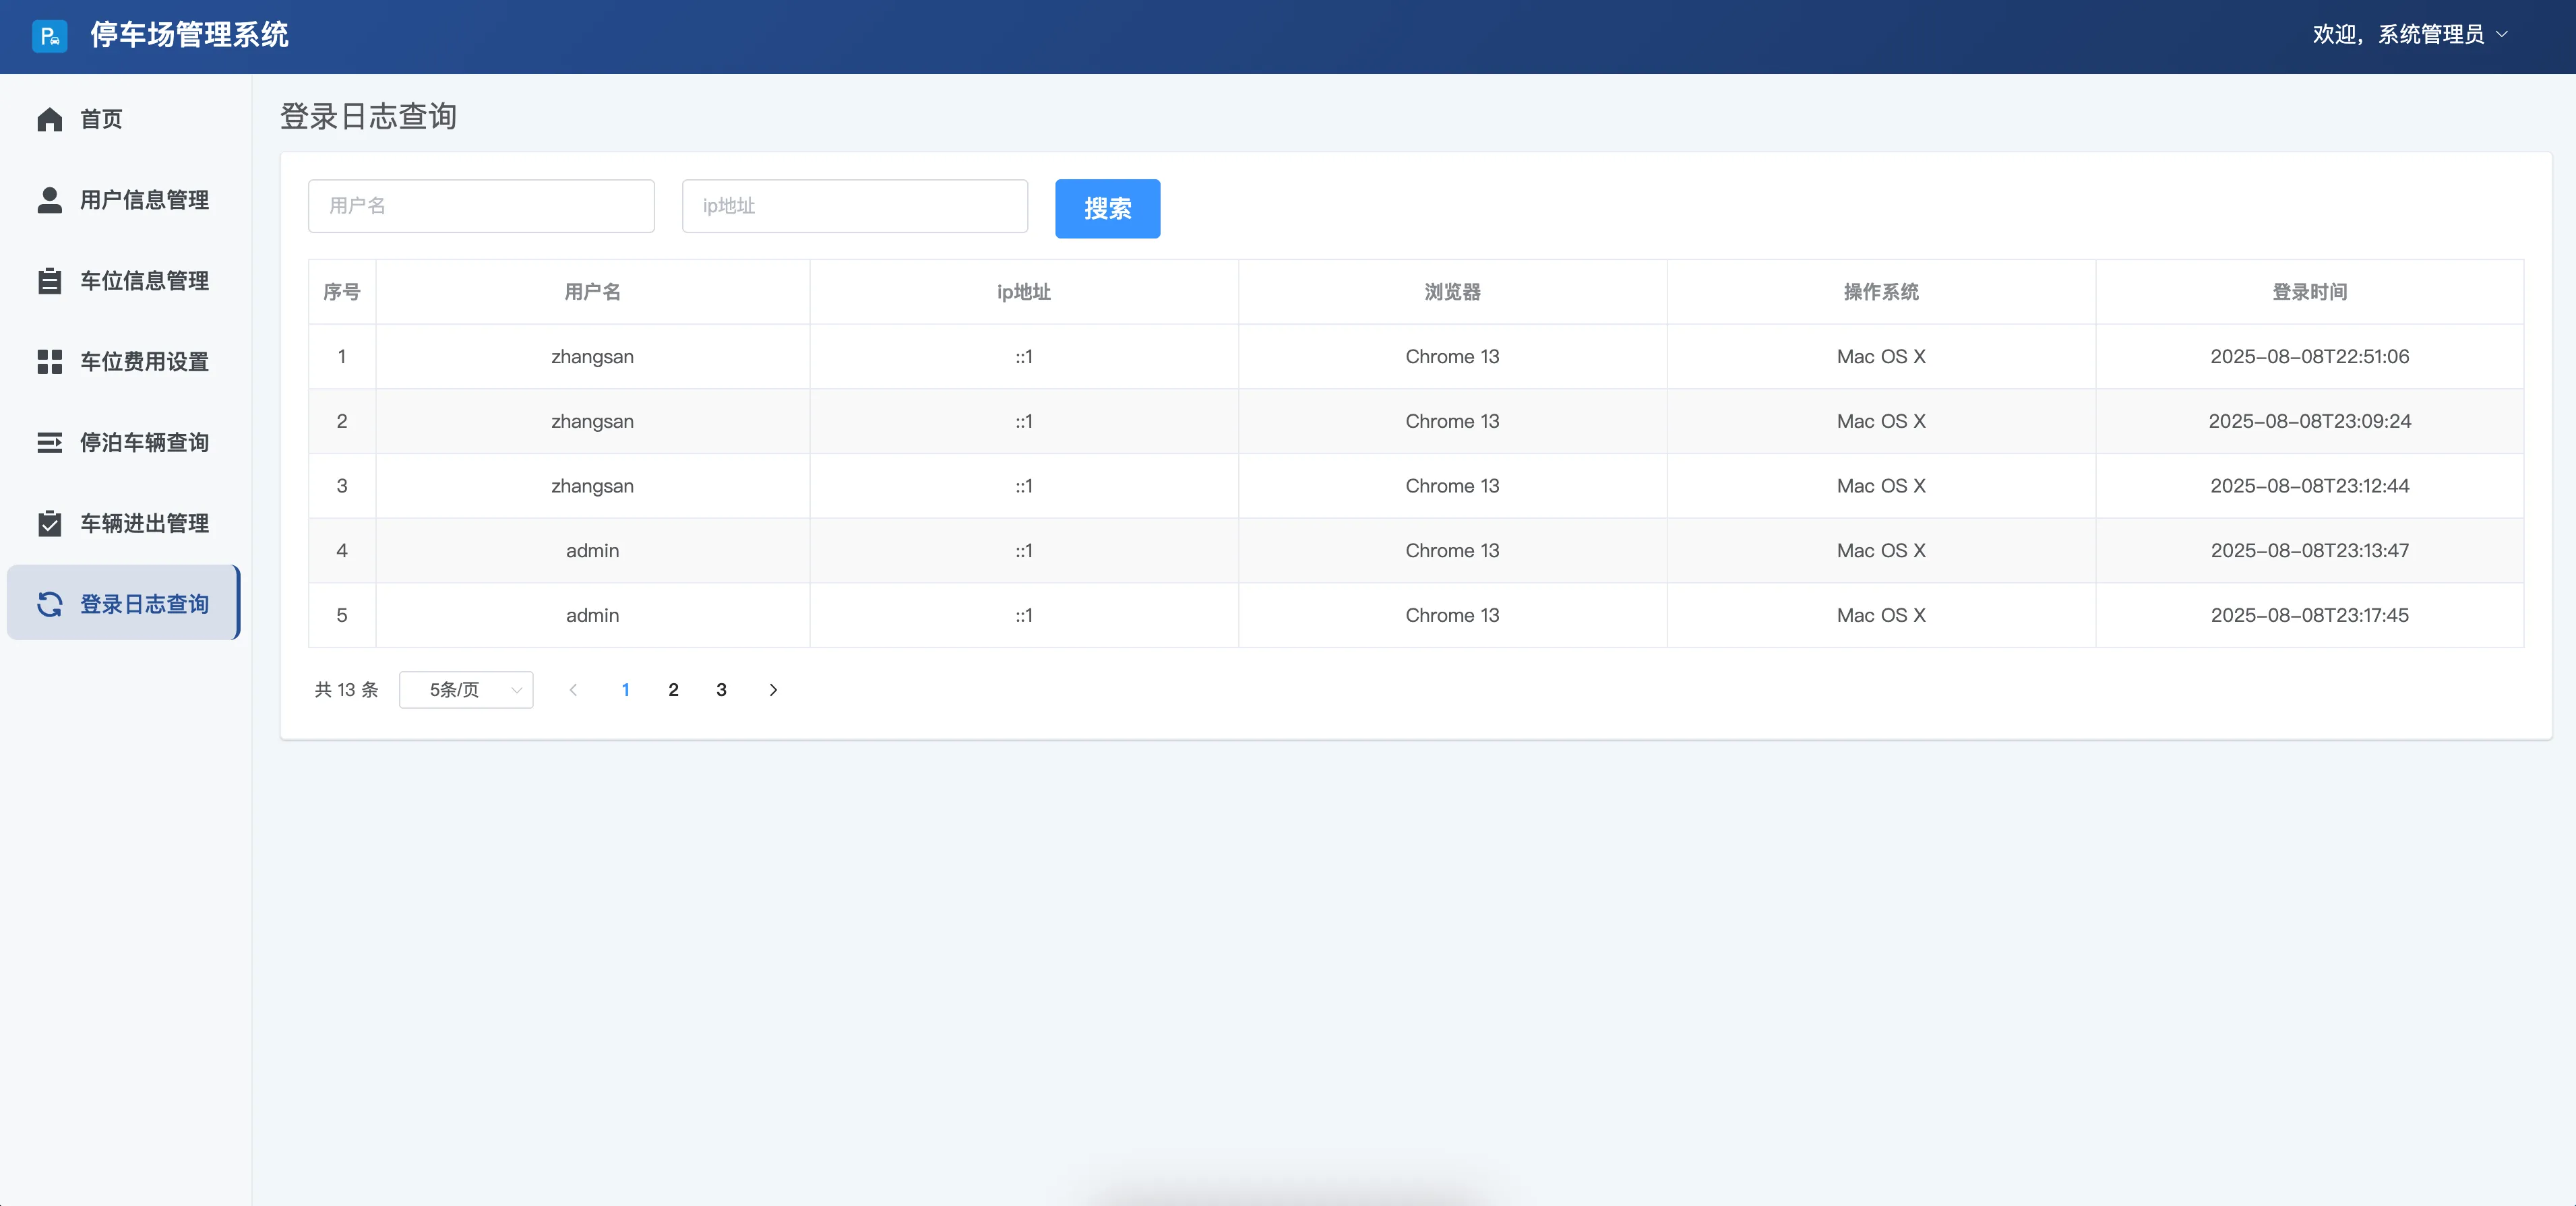2576x1206 pixels.
Task: Click the previous page left chevron
Action: [573, 690]
